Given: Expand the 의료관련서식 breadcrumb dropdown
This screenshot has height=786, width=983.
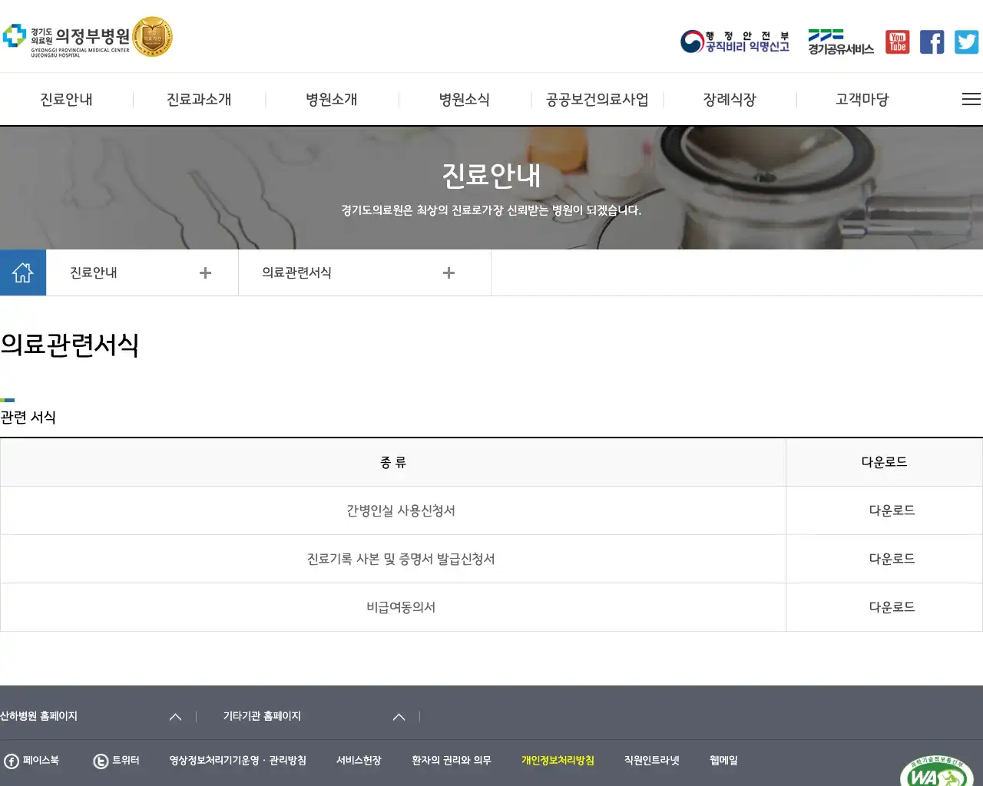Looking at the screenshot, I should tap(448, 272).
